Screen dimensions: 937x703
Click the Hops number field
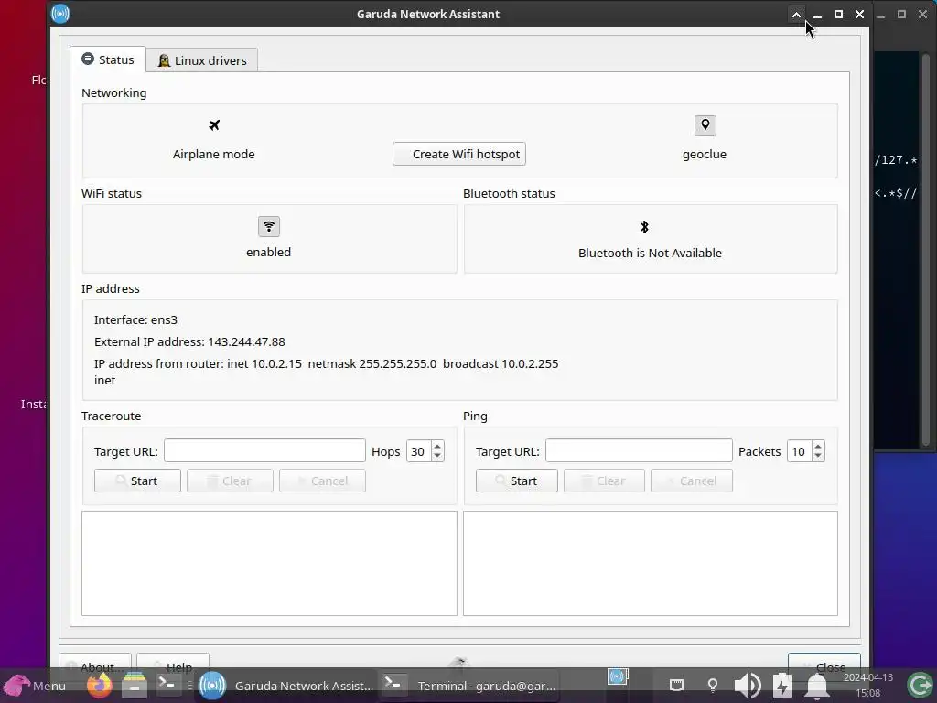418,451
